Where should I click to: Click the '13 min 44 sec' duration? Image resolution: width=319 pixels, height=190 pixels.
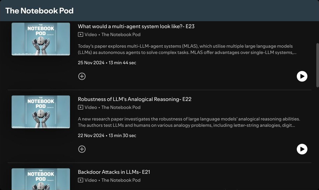pyautogui.click(x=122, y=63)
